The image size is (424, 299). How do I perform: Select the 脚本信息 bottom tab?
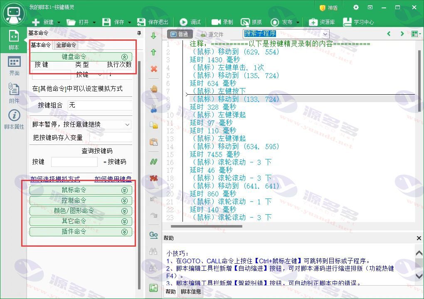[x=191, y=292]
